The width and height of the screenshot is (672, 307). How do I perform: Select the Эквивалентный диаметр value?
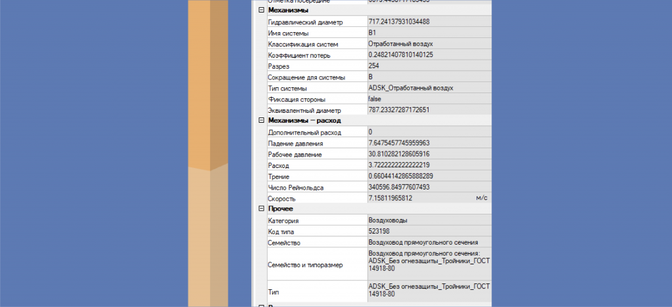(x=427, y=110)
